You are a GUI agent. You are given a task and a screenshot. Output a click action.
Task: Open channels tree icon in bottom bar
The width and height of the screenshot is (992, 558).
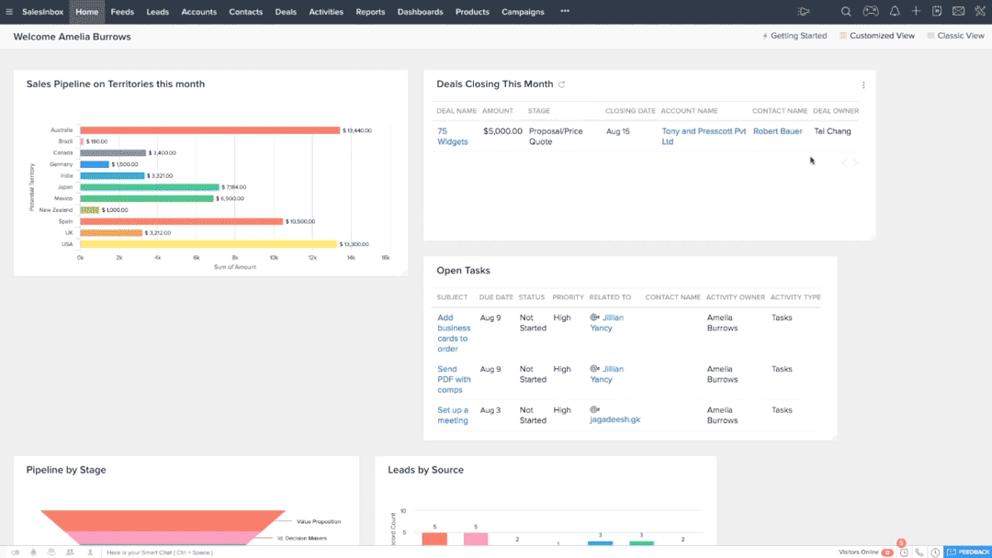coord(34,552)
